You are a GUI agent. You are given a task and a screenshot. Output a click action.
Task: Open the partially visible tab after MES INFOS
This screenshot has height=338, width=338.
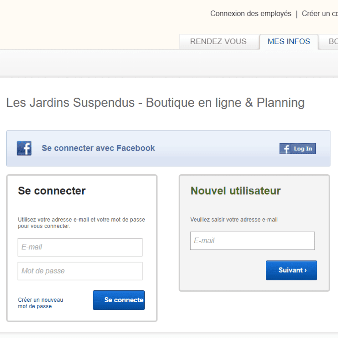click(x=329, y=42)
